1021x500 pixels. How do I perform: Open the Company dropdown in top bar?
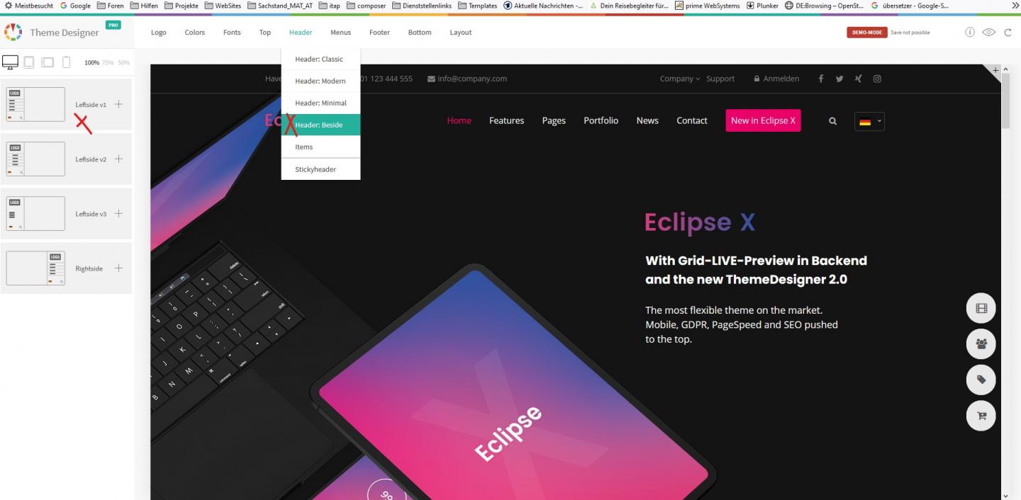tap(680, 79)
